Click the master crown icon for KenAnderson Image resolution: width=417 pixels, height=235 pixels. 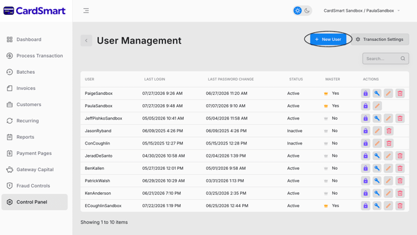tap(326, 193)
